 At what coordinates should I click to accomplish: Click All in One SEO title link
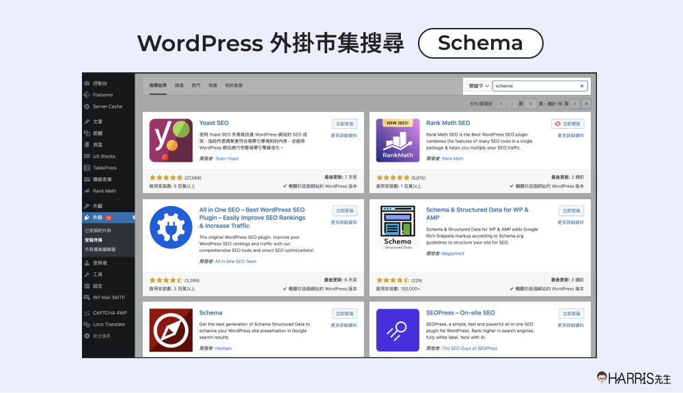coord(252,218)
